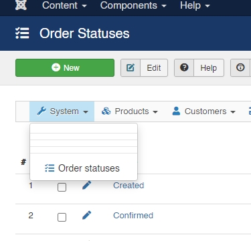Check the checkbox for Created row
The width and height of the screenshot is (251, 241).
tap(62, 187)
